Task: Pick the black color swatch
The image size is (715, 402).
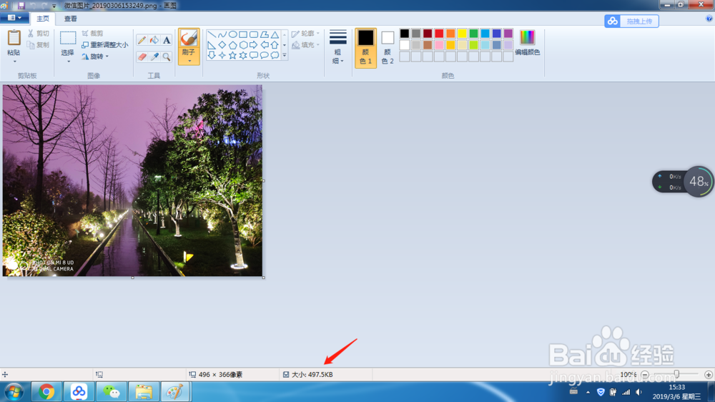Action: pos(405,34)
